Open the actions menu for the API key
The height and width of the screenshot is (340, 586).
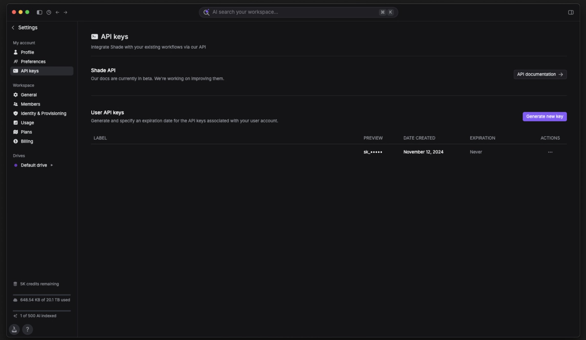pyautogui.click(x=550, y=152)
